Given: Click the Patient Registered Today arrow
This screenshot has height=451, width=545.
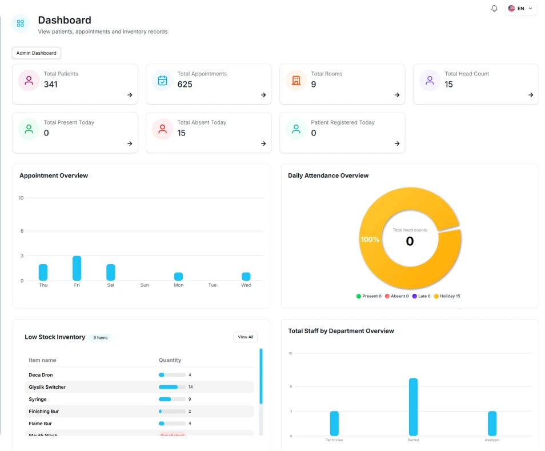Looking at the screenshot, I should 397,143.
